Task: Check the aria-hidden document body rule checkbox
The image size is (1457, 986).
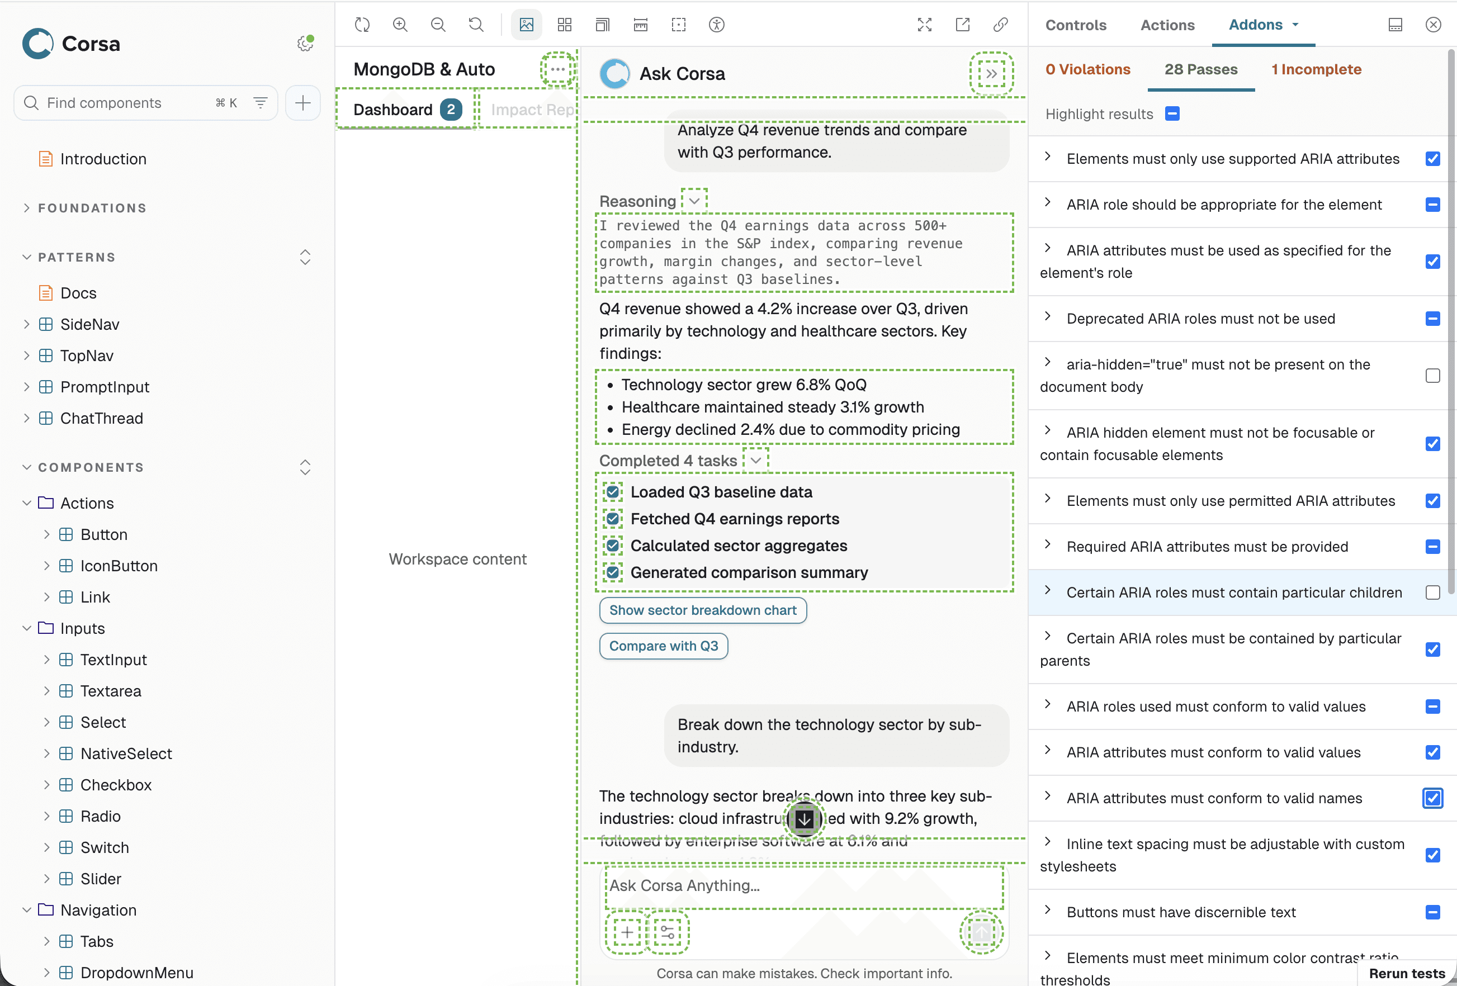Action: pyautogui.click(x=1432, y=376)
